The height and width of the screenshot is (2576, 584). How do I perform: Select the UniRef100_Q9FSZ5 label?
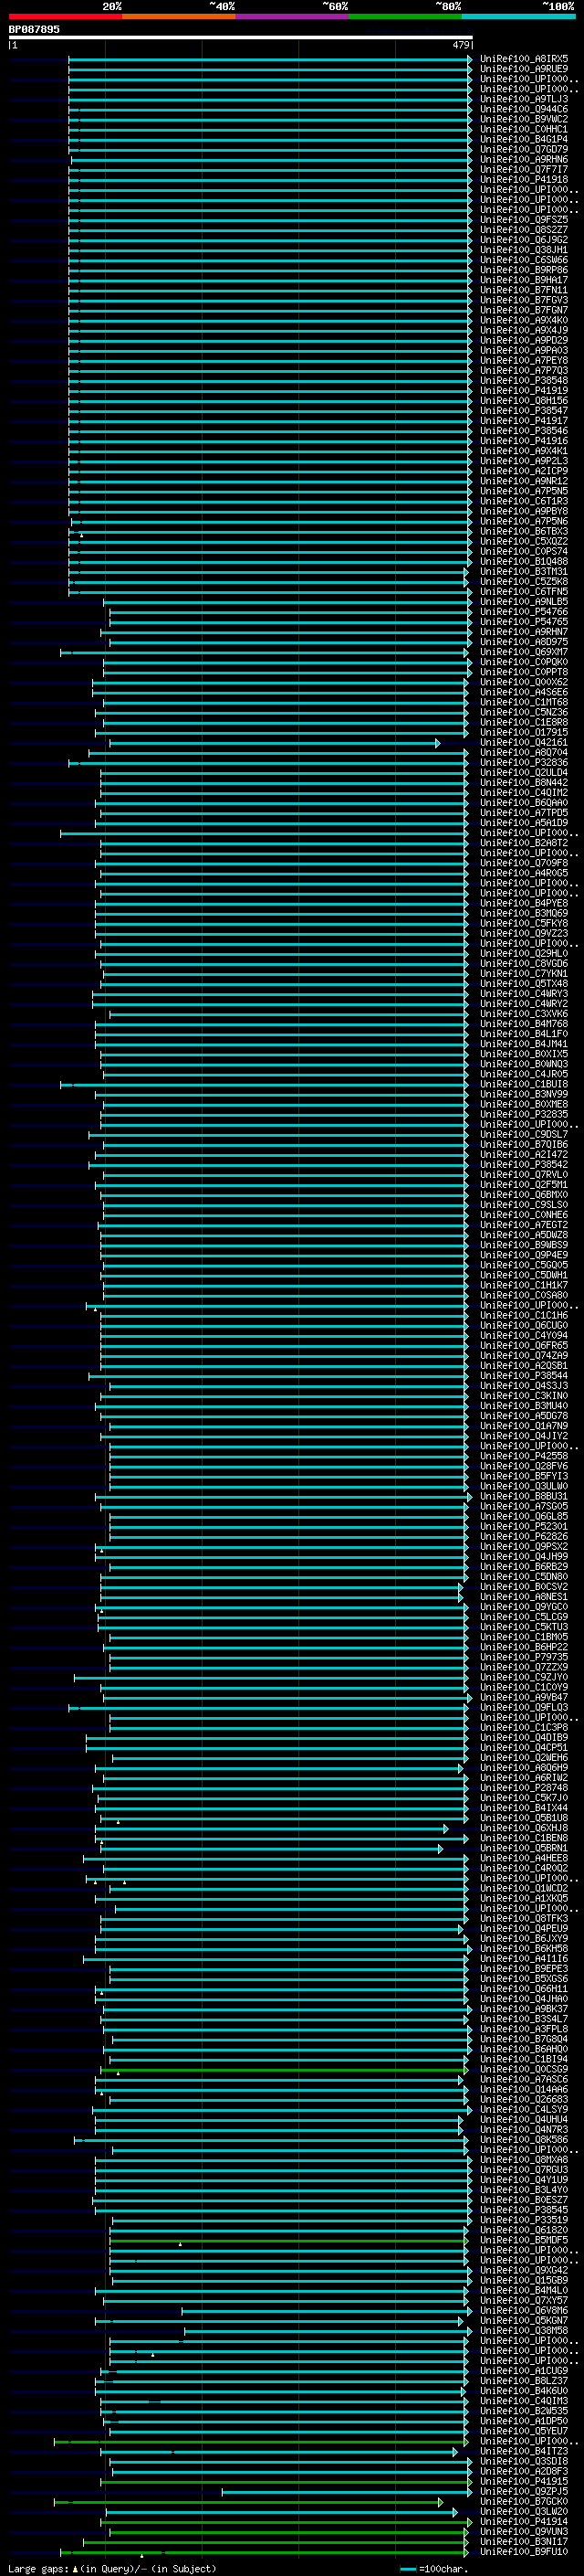523,220
